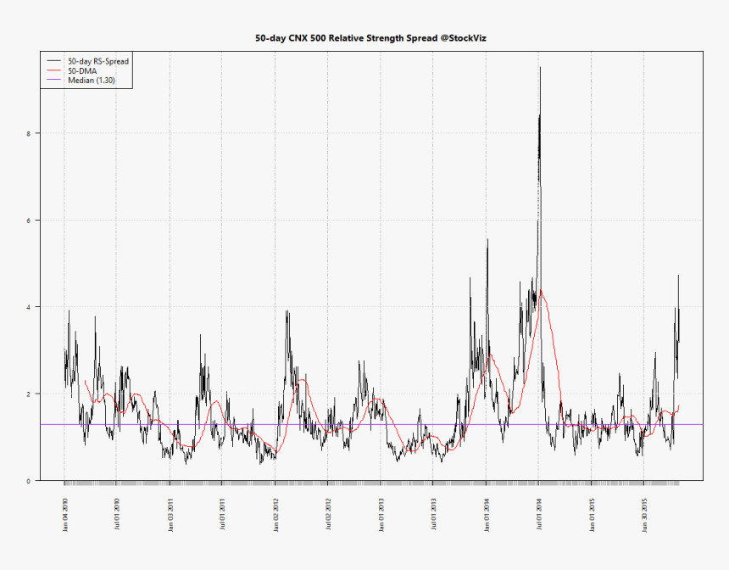Select the "Median (1.30)" legend label
The image size is (729, 570).
click(92, 80)
